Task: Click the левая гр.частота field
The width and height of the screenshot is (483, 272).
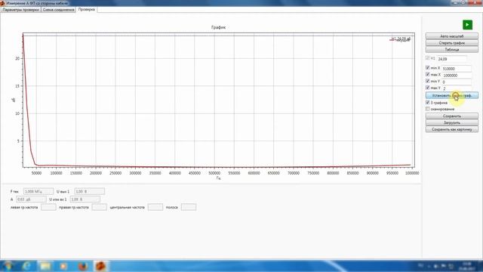Action: [x=48, y=207]
